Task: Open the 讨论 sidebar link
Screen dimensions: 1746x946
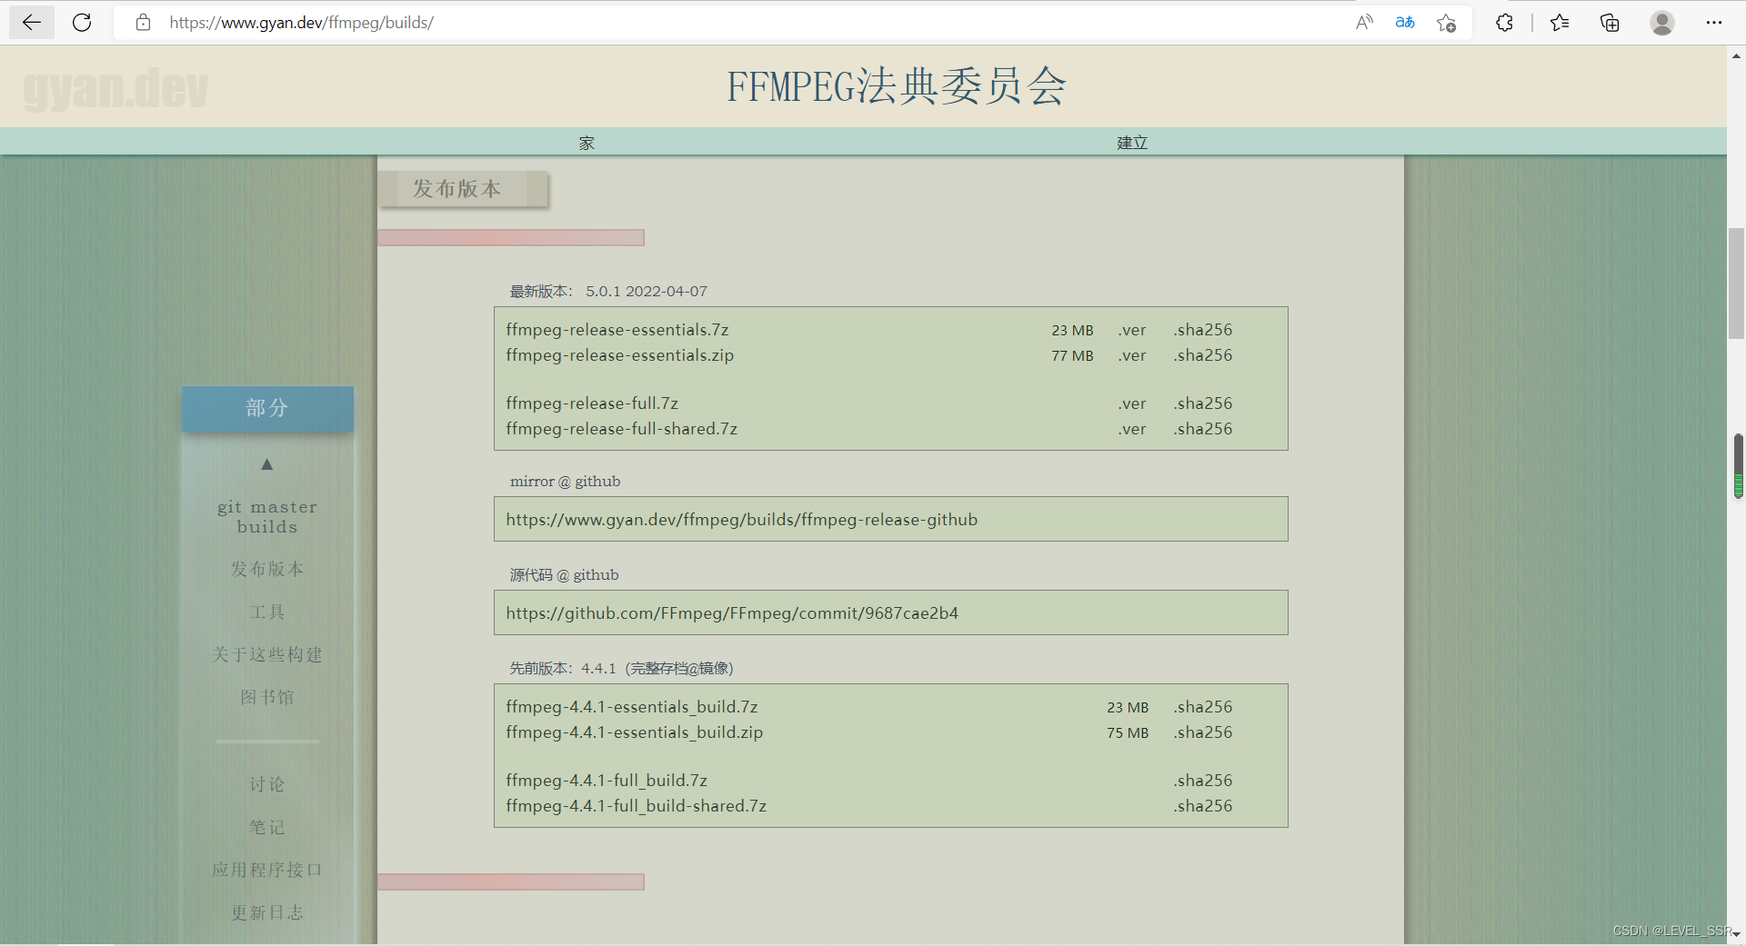Action: tap(267, 784)
